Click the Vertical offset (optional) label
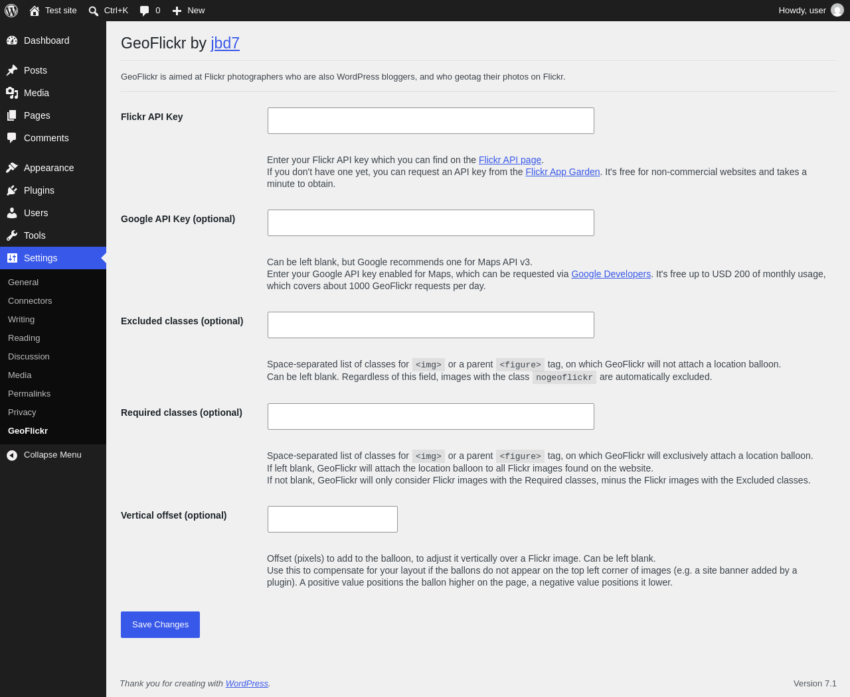The height and width of the screenshot is (697, 850). pyautogui.click(x=174, y=515)
